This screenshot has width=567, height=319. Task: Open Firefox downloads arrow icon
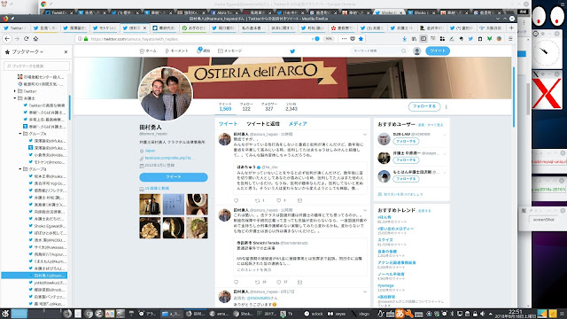[405, 39]
